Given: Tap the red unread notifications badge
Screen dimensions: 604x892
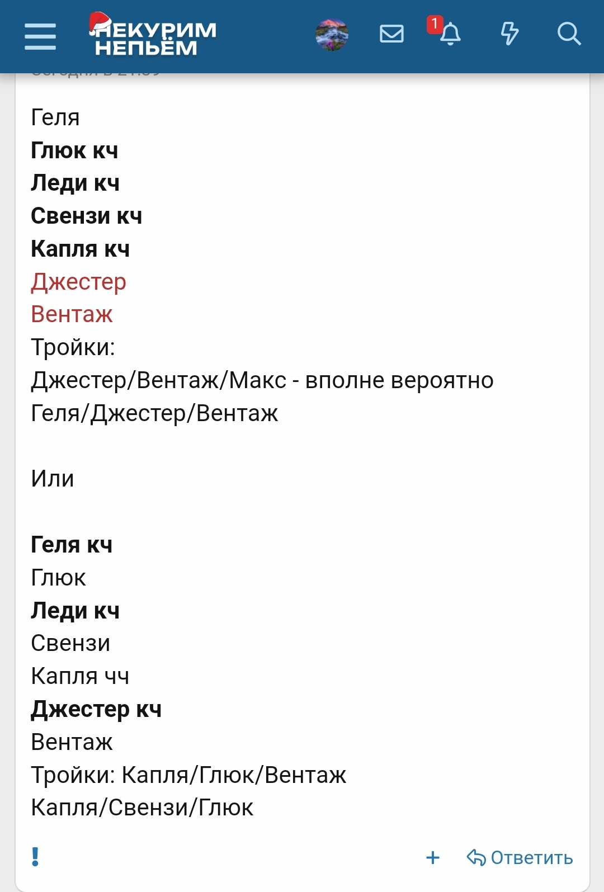Looking at the screenshot, I should [x=435, y=24].
